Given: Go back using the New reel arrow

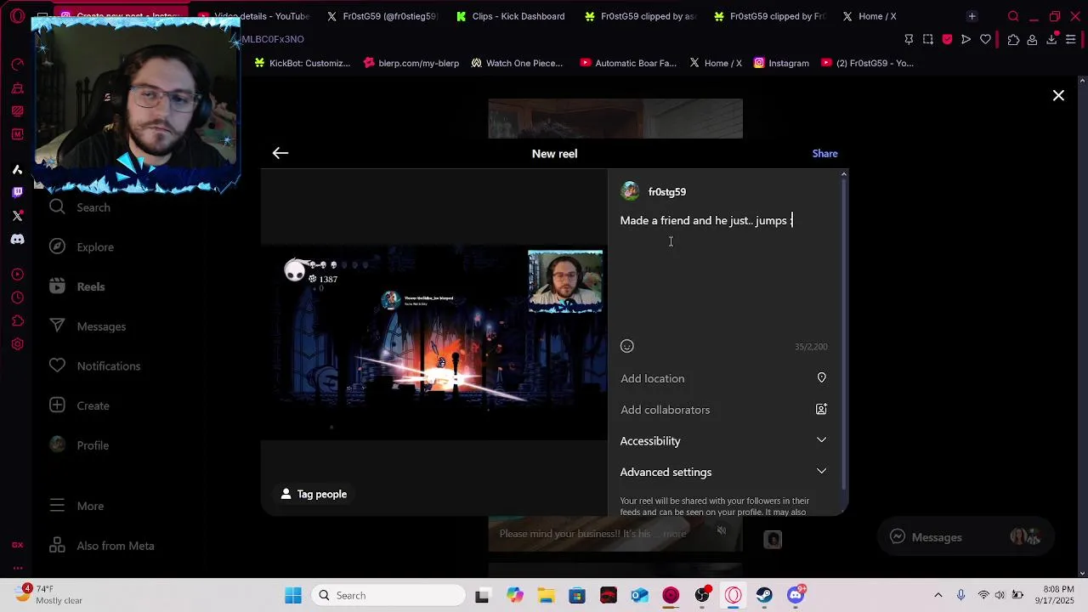Looking at the screenshot, I should [x=280, y=153].
